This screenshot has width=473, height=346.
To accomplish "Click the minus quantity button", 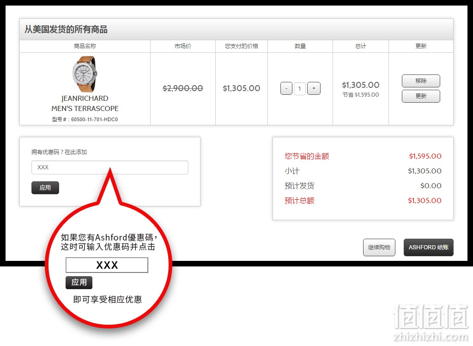I will click(x=286, y=88).
